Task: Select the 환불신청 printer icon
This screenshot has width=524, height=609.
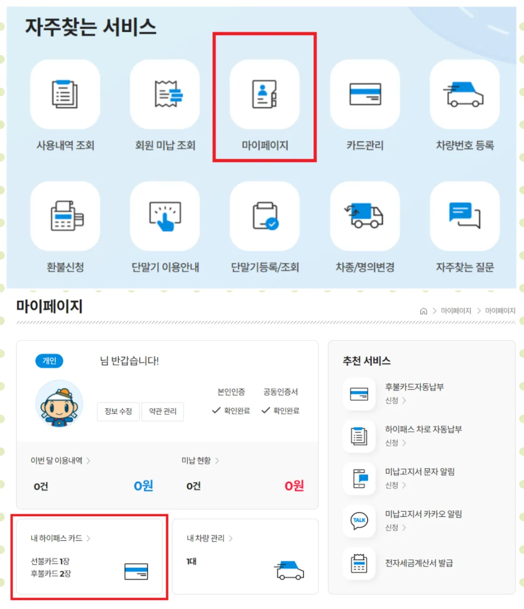Action: 65,216
